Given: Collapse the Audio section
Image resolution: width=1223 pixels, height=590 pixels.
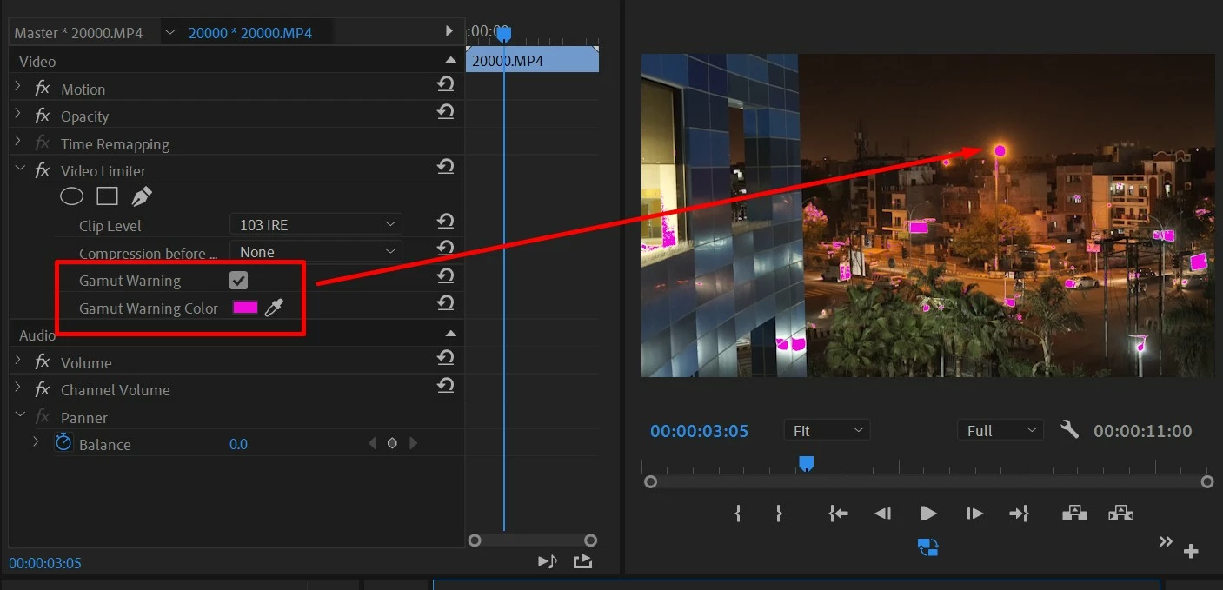Looking at the screenshot, I should click(x=450, y=334).
